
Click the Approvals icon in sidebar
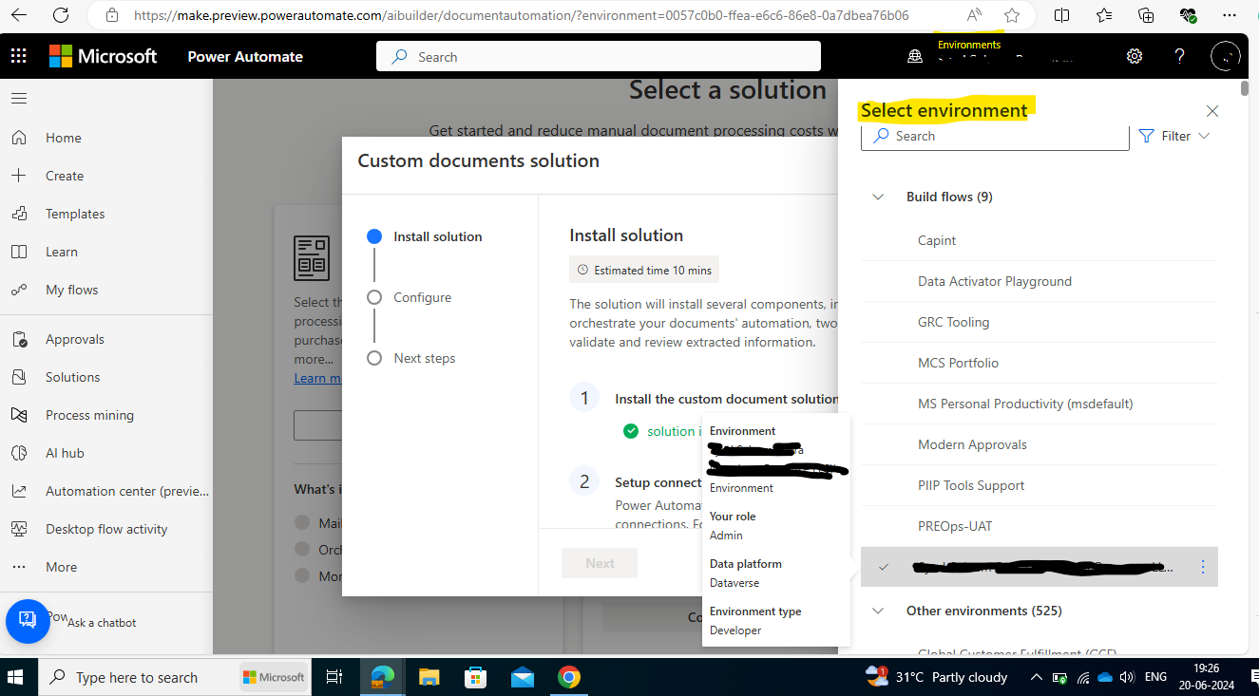pyautogui.click(x=19, y=339)
